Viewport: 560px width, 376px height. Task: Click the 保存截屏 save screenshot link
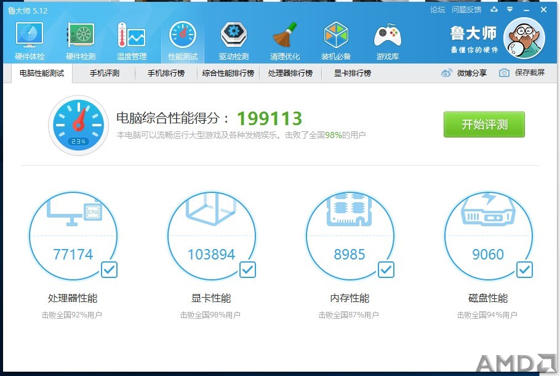point(530,73)
